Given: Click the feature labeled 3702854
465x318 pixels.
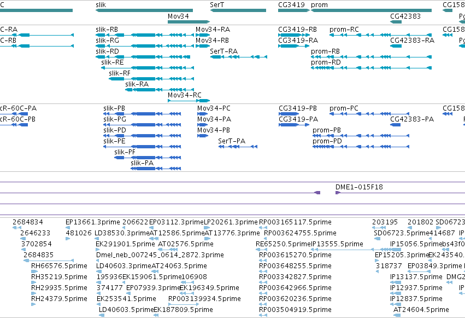Looking at the screenshot, I should pyautogui.click(x=37, y=244).
